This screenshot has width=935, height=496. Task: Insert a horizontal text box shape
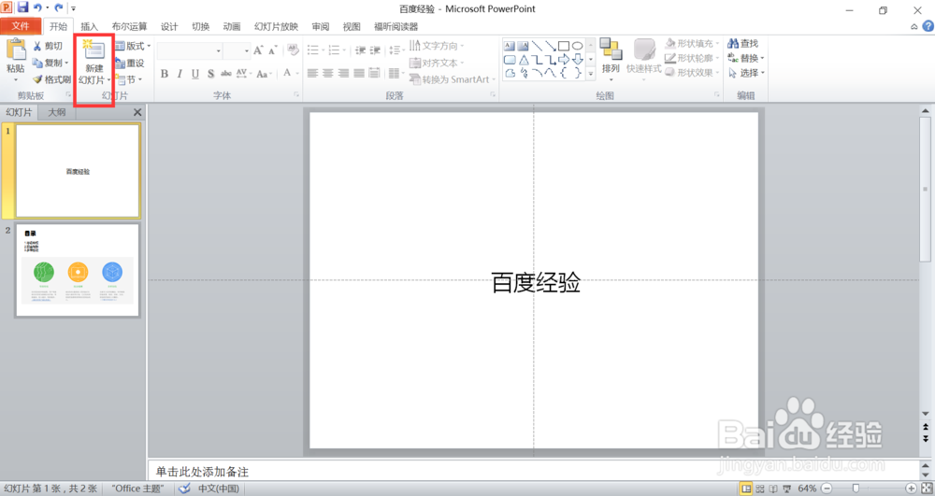pyautogui.click(x=509, y=46)
